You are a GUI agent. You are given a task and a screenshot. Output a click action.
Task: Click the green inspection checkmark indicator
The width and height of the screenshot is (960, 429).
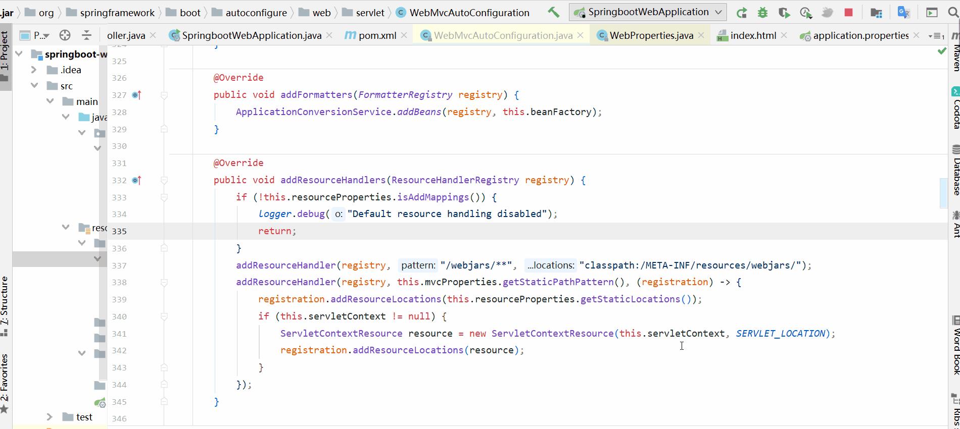click(942, 51)
